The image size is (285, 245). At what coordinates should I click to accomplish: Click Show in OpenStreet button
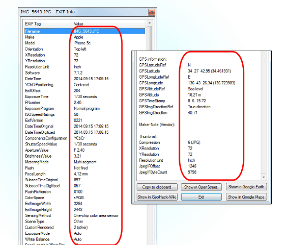coord(201,187)
